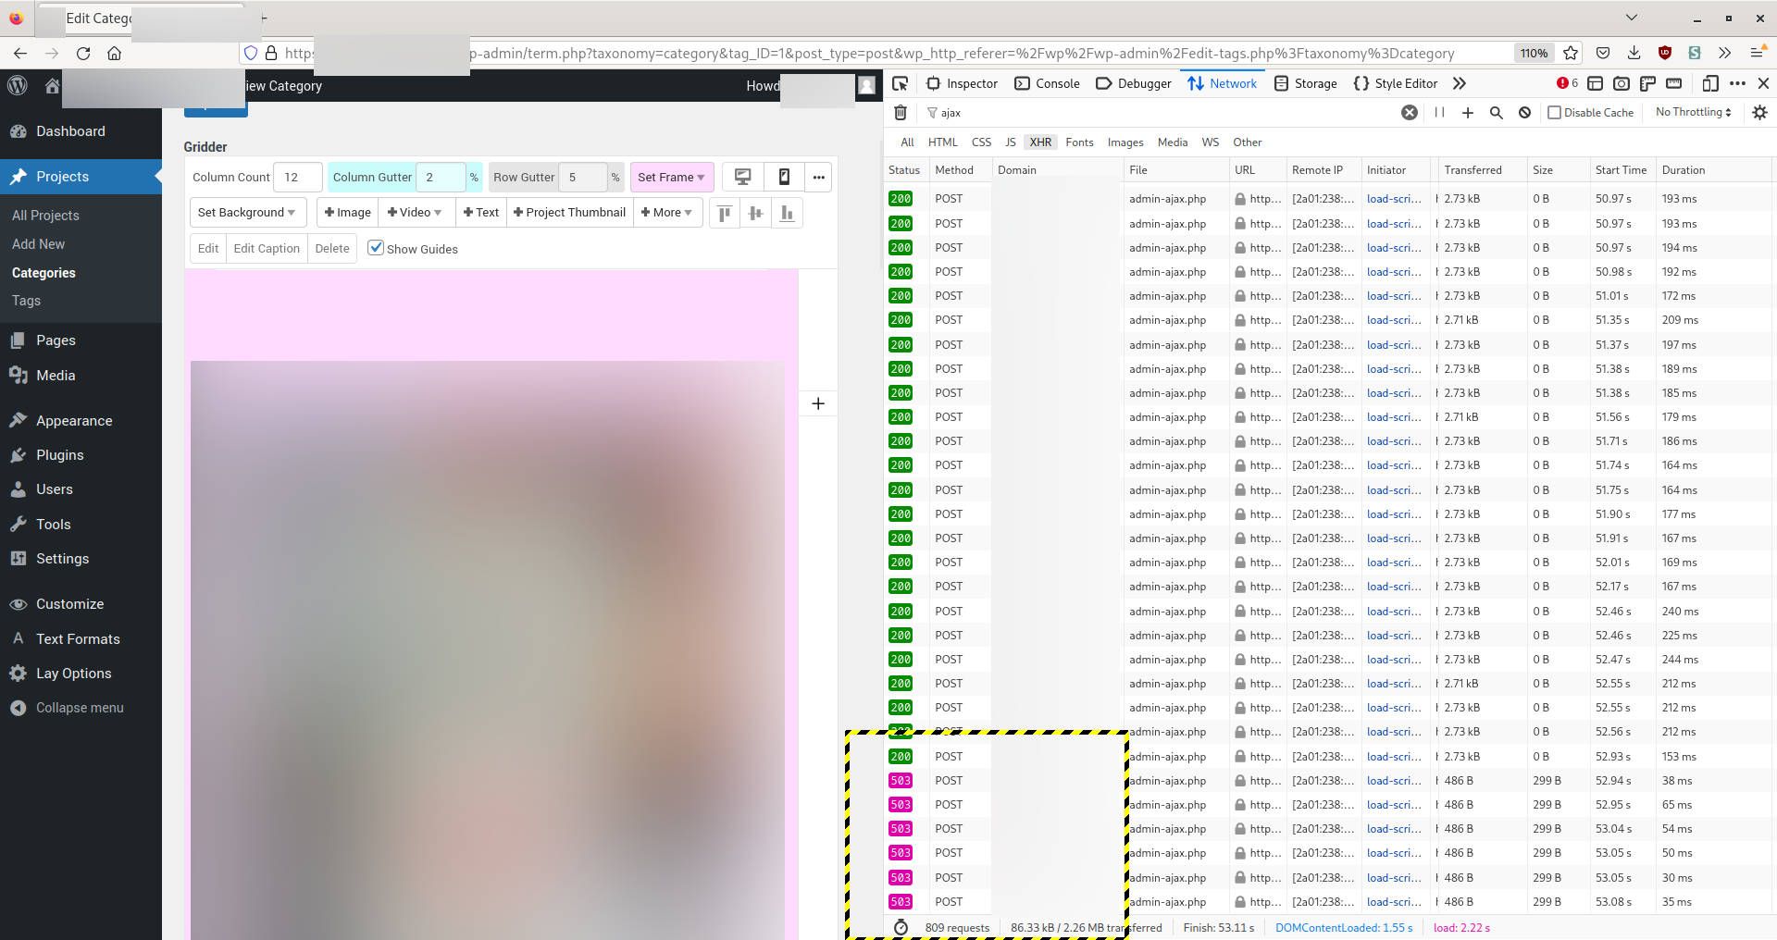Take a page screenshot with the camera icon

tap(1621, 83)
